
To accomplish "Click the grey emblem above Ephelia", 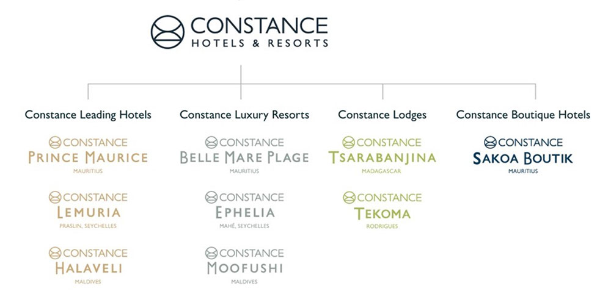I will point(211,197).
